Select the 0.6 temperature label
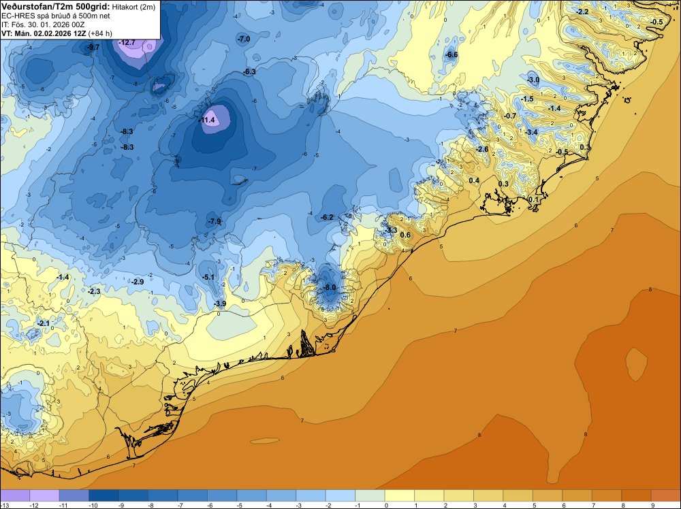This screenshot has width=681, height=509. pos(405,235)
